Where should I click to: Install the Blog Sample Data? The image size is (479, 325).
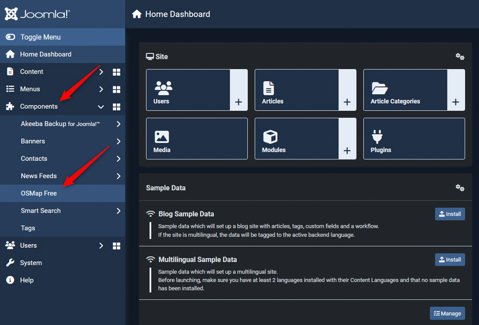point(449,214)
